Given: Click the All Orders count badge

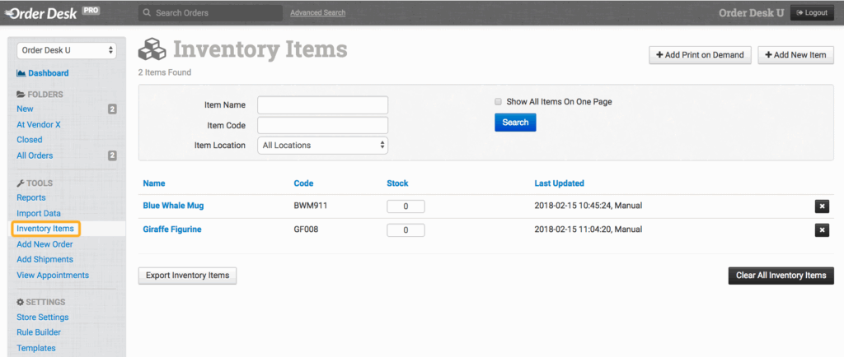Looking at the screenshot, I should click(112, 155).
